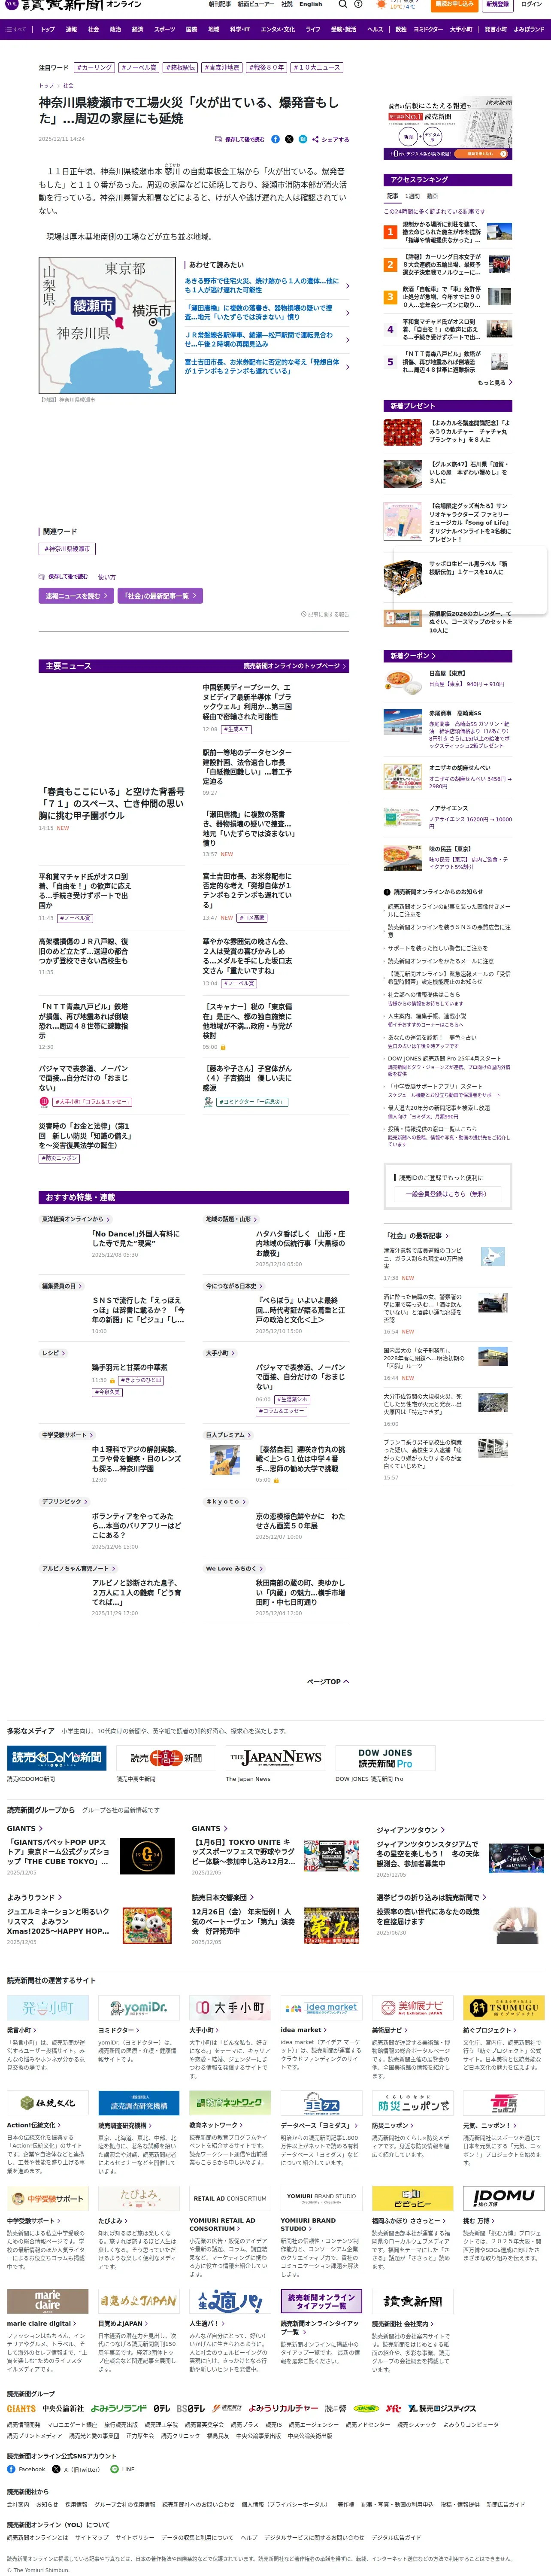Click the 速報ニュースを読む button
The image size is (551, 2576).
[x=76, y=595]
